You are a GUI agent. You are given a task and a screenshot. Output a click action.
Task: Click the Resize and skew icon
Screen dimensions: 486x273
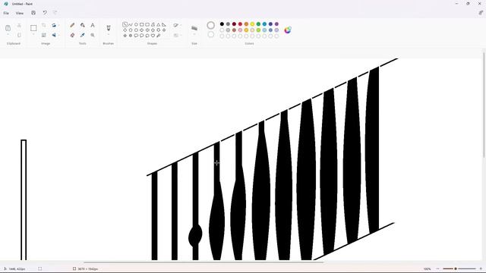coord(44,36)
